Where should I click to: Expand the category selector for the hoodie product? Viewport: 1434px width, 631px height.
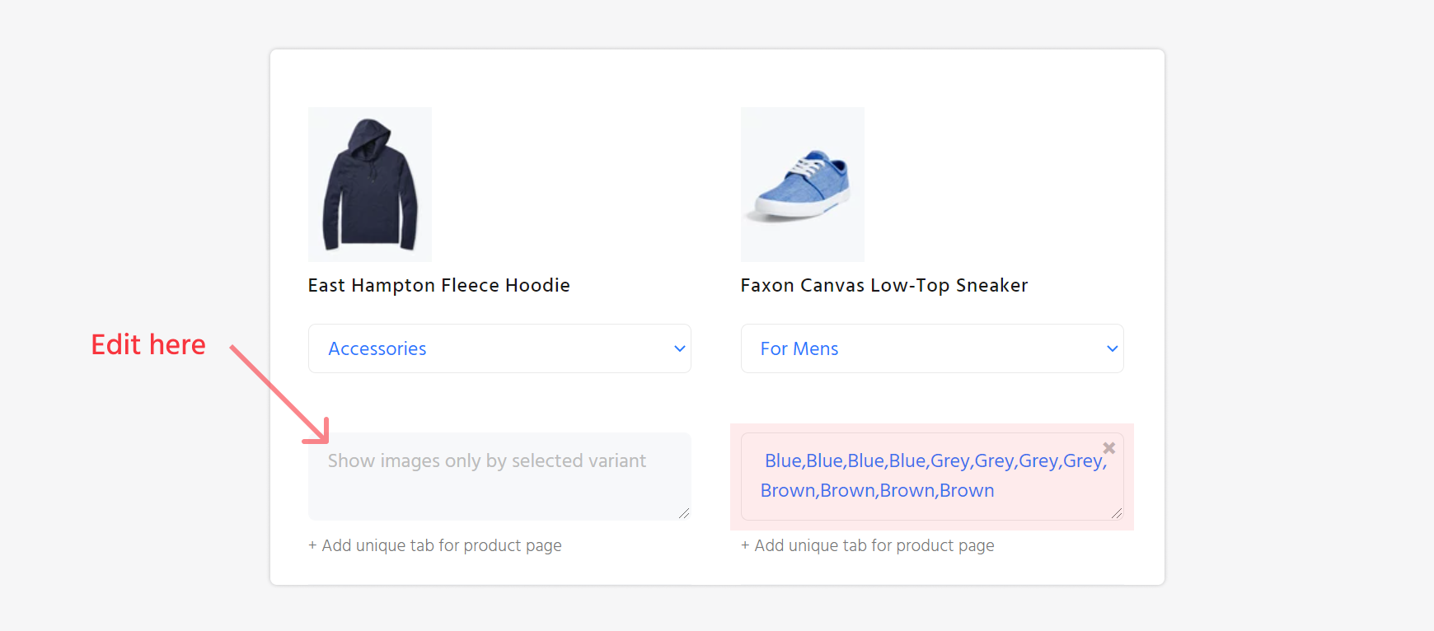coord(499,348)
